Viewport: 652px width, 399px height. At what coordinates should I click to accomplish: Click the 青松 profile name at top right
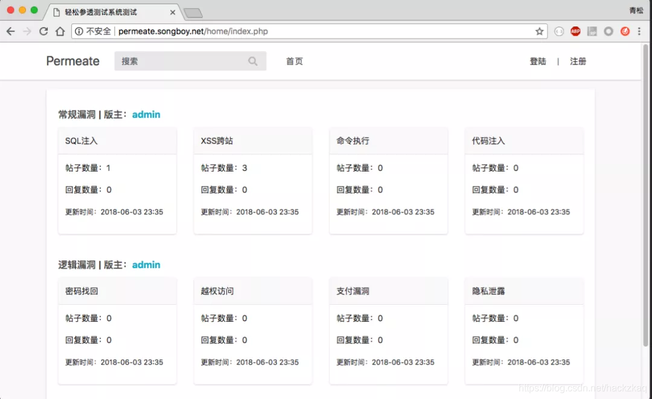[x=636, y=10]
